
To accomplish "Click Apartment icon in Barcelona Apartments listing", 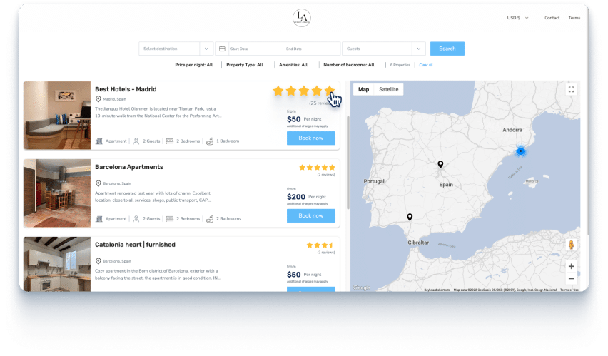I will 99,219.
